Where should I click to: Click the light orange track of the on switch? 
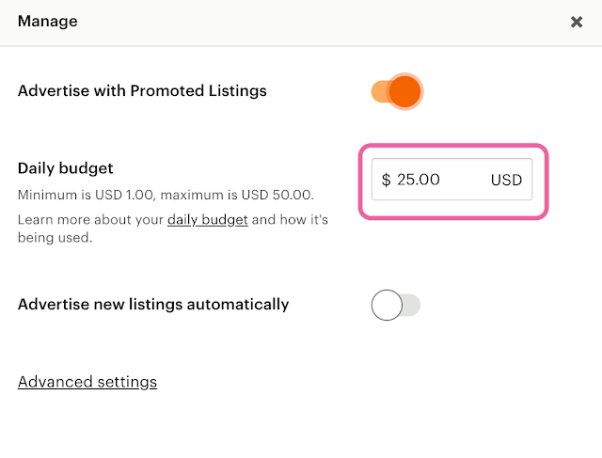(x=379, y=91)
